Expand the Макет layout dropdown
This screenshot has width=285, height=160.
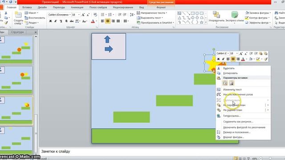[32, 13]
